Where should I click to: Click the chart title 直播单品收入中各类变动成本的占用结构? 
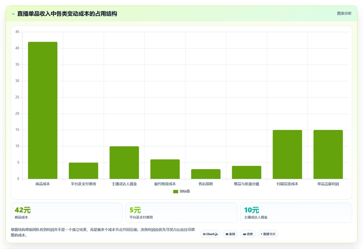click(67, 14)
